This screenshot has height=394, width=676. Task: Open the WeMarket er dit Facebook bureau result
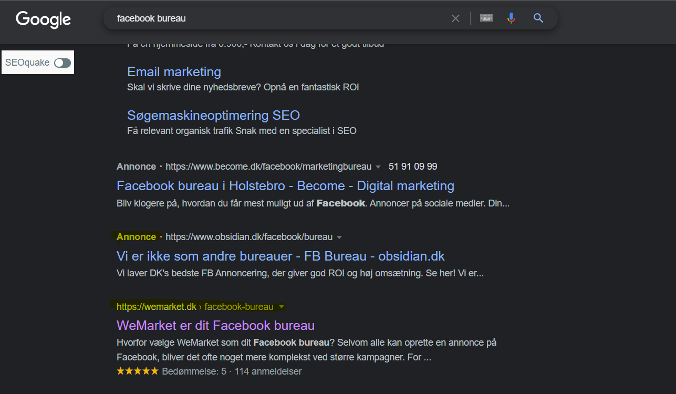click(x=215, y=325)
